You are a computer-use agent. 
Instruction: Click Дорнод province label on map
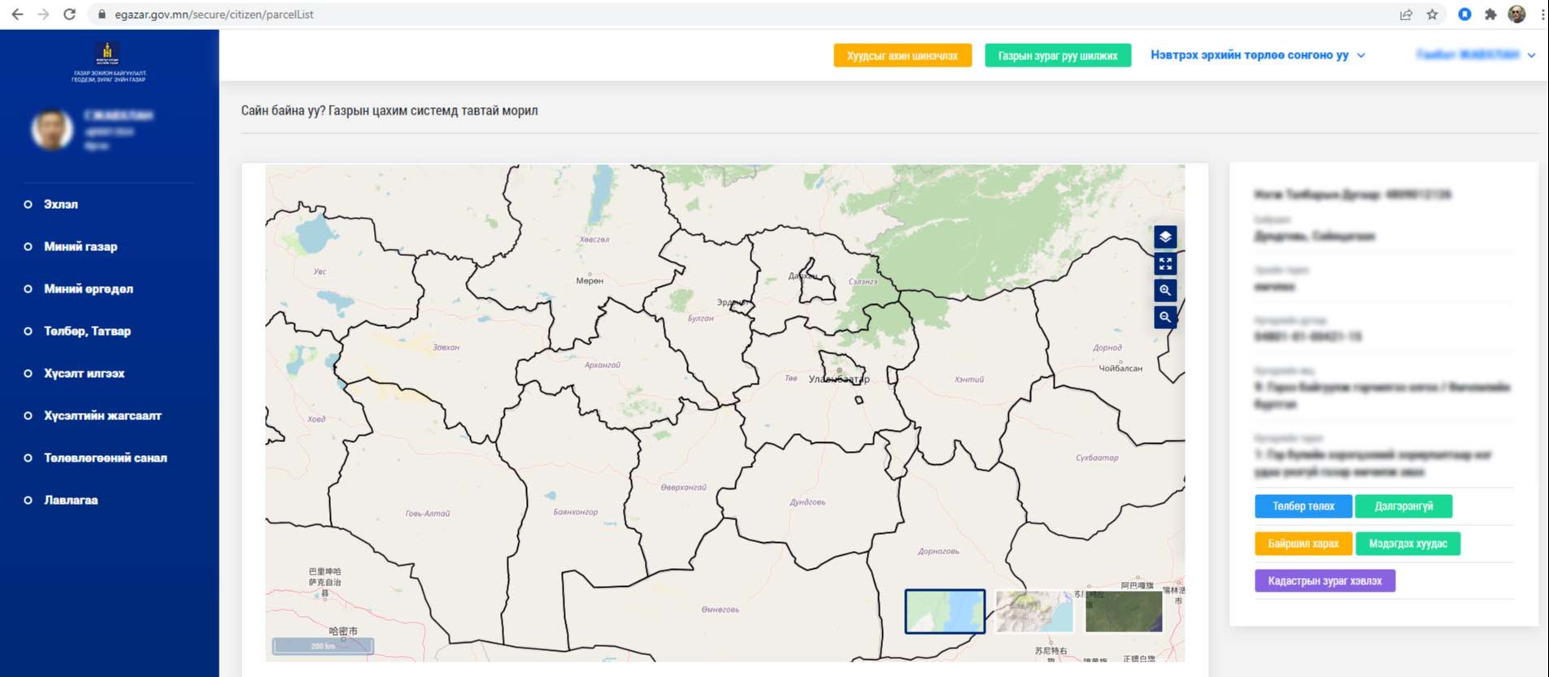coord(1107,348)
